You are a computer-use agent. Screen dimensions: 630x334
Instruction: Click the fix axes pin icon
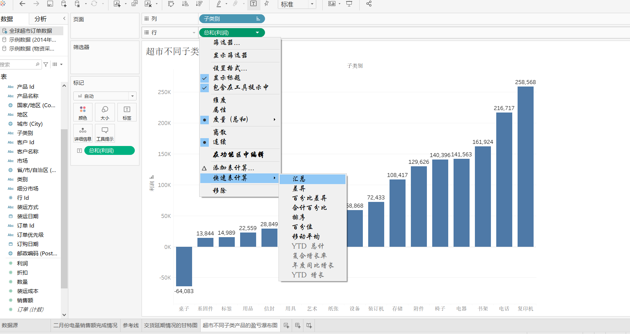(x=266, y=4)
